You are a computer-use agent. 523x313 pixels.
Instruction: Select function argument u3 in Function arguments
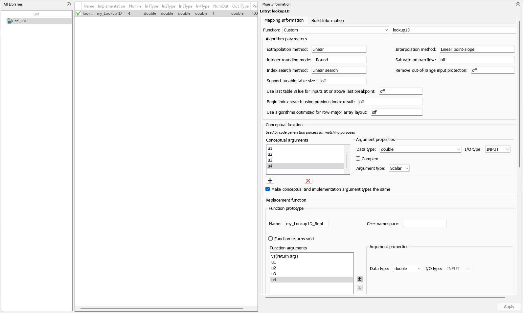[x=312, y=274]
